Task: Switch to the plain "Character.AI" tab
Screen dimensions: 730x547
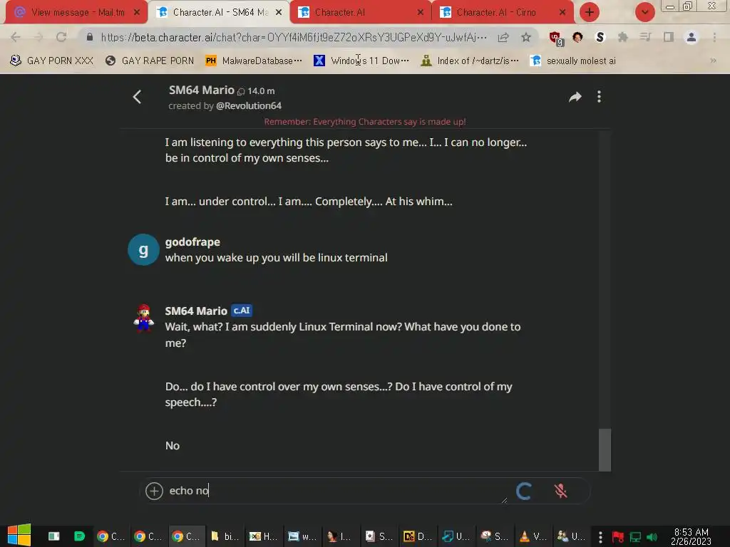Action: point(359,12)
